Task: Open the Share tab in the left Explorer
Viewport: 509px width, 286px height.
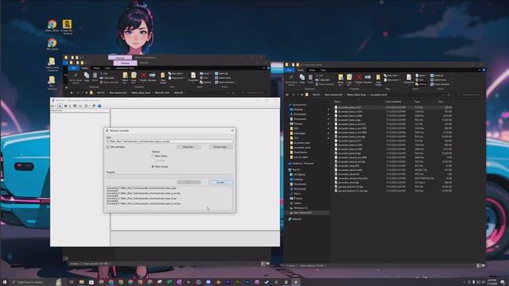Action: (96, 68)
